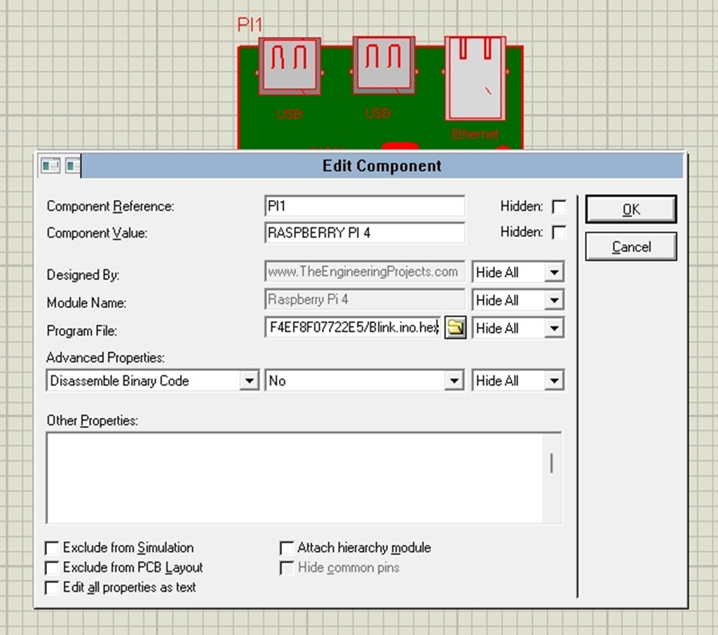Check Edit all properties as text

point(52,587)
